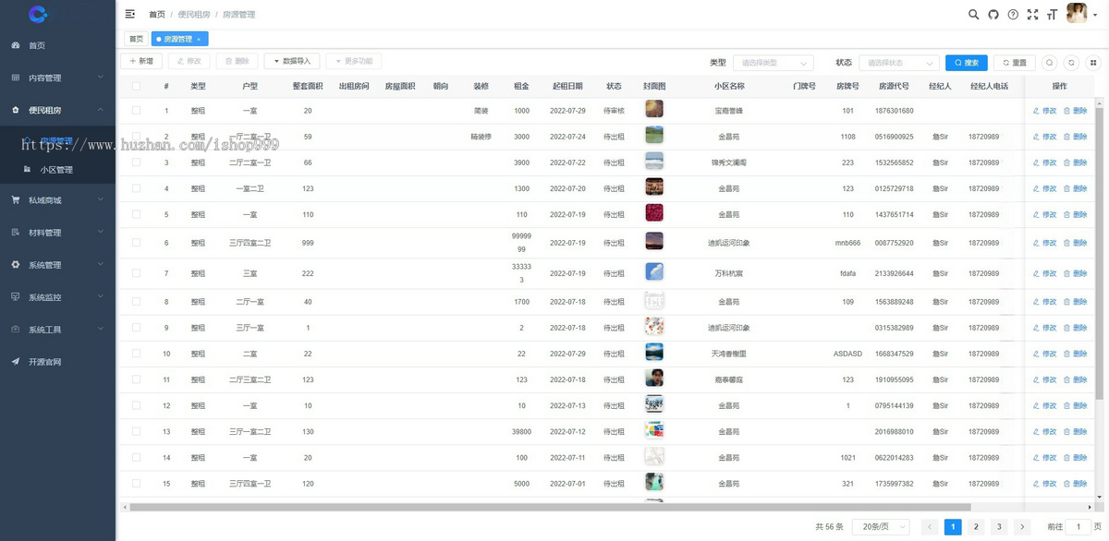The image size is (1109, 541).
Task: Check the checkbox for row 13
Action: (137, 431)
